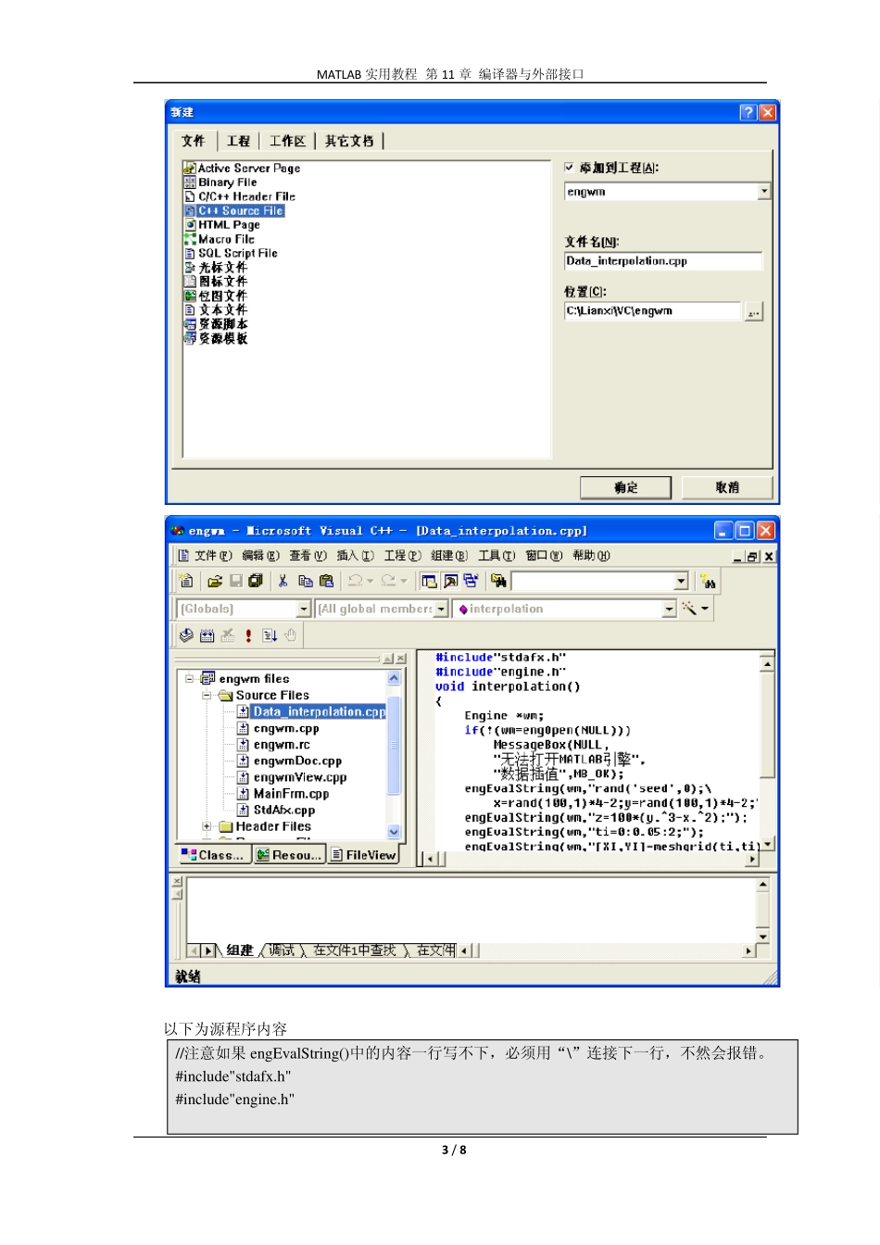Click the Open file toolbar icon

coord(215,581)
